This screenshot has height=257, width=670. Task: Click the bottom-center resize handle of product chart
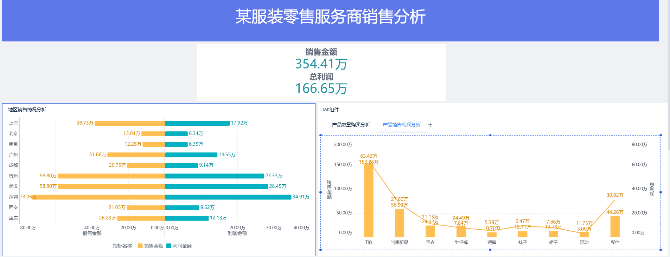[x=490, y=250]
